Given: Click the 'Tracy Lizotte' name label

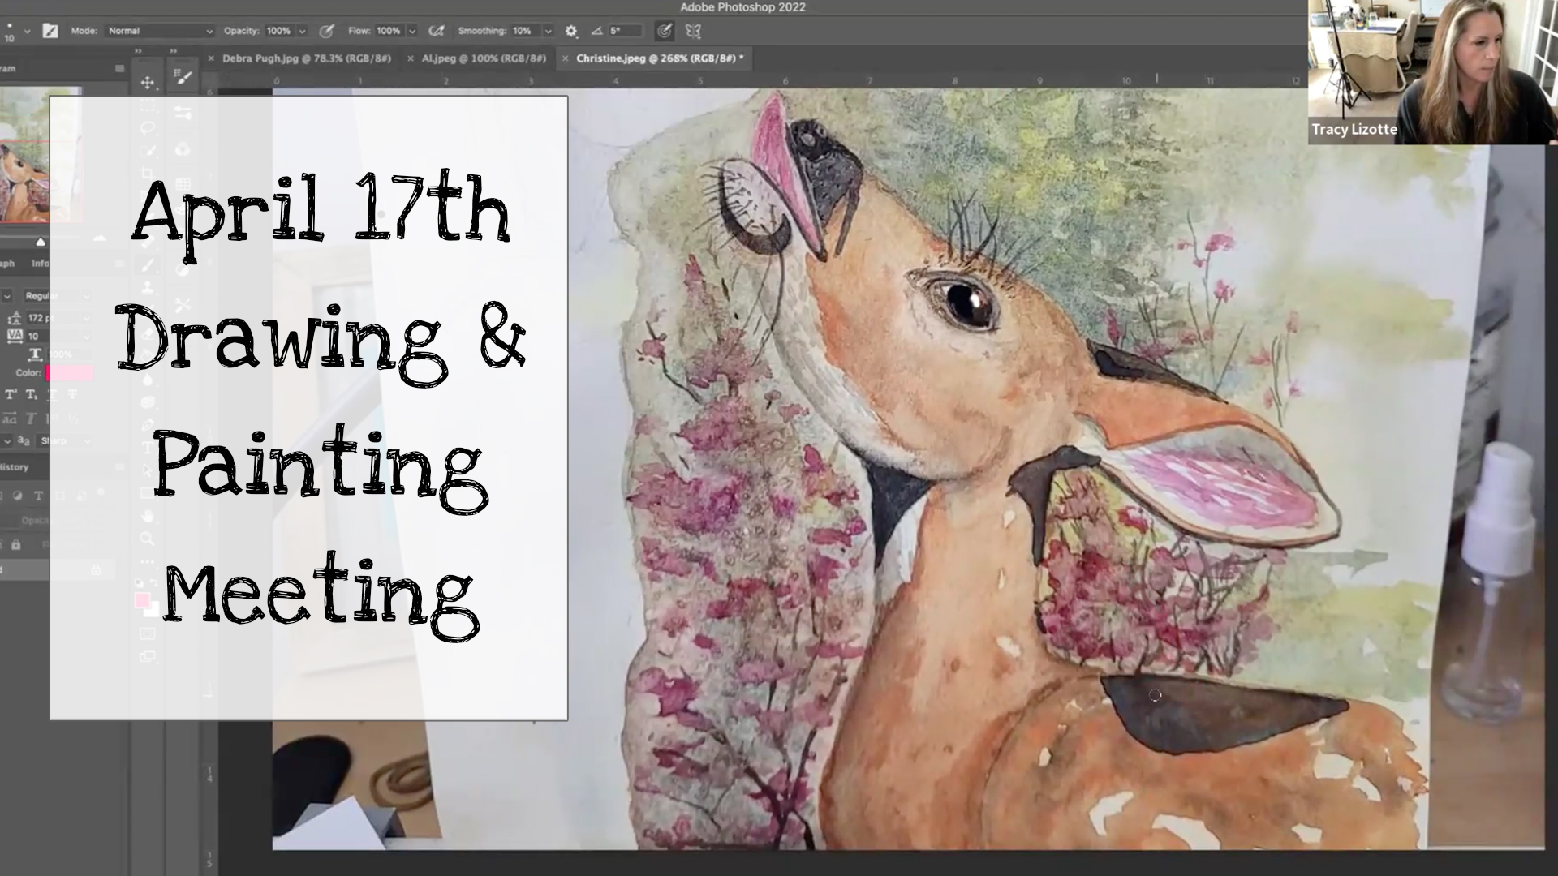Looking at the screenshot, I should click(x=1354, y=129).
